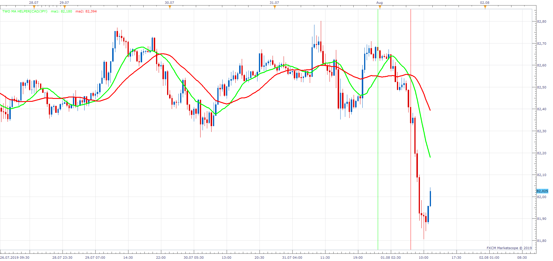This screenshot has width=553, height=261.
Task: Select the ma2: 82,394 value label
Action: [x=86, y=11]
